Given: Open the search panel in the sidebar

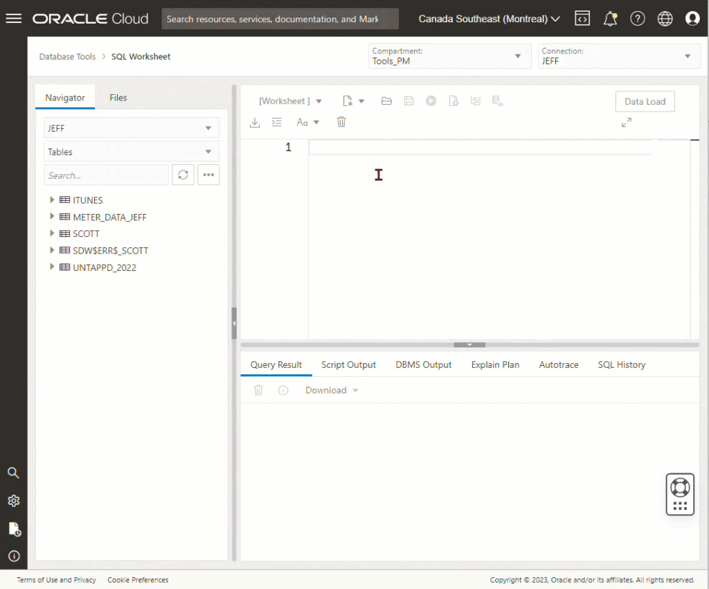Looking at the screenshot, I should [13, 473].
